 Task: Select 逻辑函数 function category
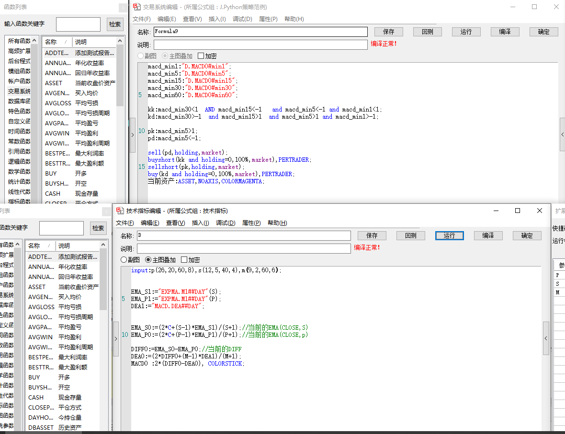[x=19, y=162]
